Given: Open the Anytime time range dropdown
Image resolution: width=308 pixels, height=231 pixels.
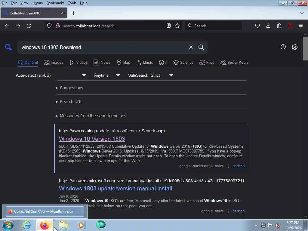Looking at the screenshot, I should pos(107,75).
